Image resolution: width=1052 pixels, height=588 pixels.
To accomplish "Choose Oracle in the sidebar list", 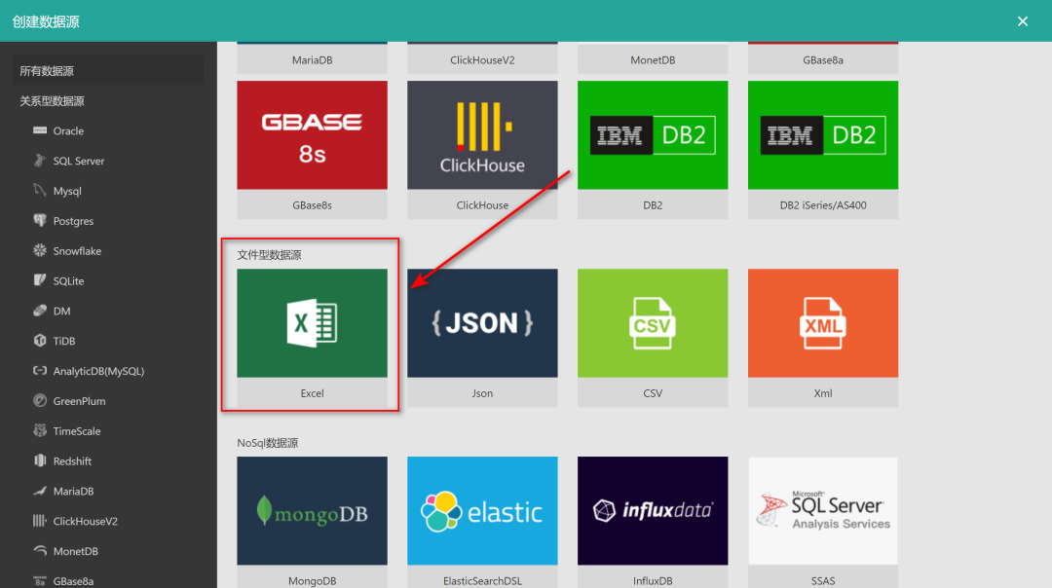I will [68, 131].
